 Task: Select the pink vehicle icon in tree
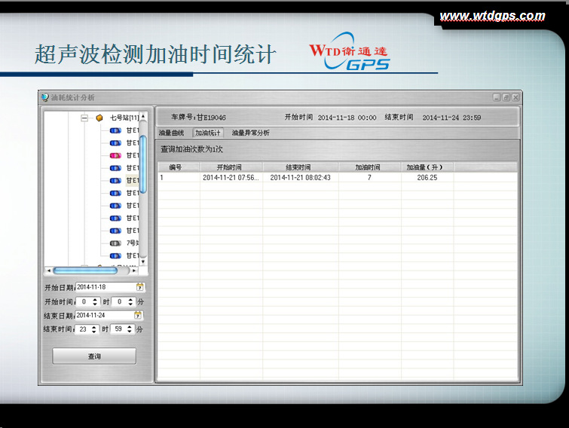(115, 155)
